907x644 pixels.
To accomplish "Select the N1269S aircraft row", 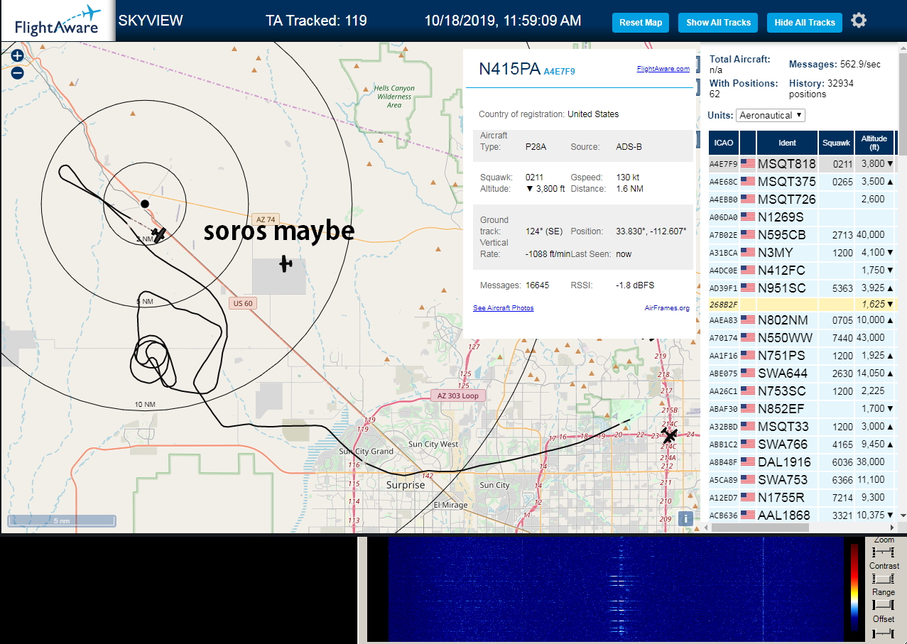I will pos(802,217).
